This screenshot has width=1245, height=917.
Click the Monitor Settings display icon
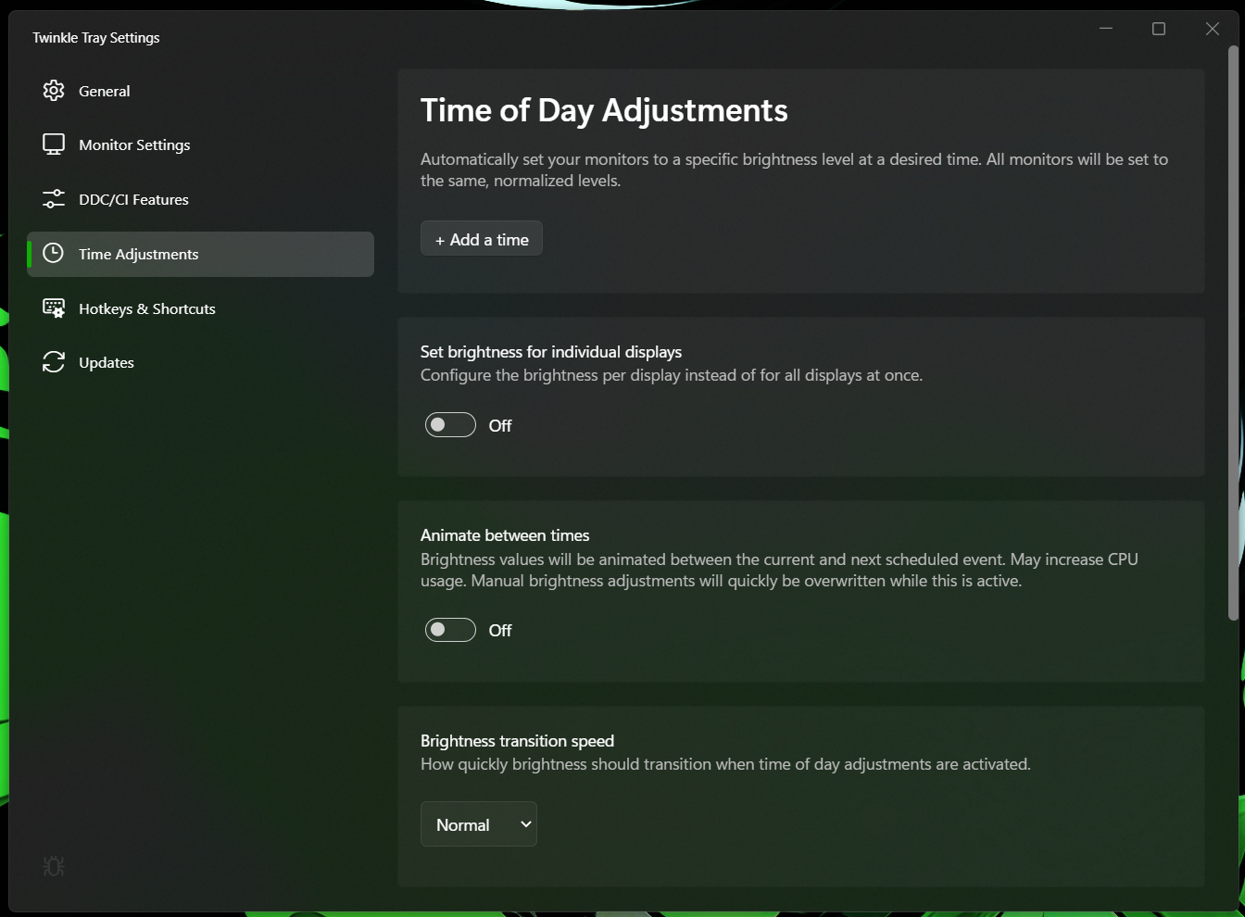(x=54, y=144)
